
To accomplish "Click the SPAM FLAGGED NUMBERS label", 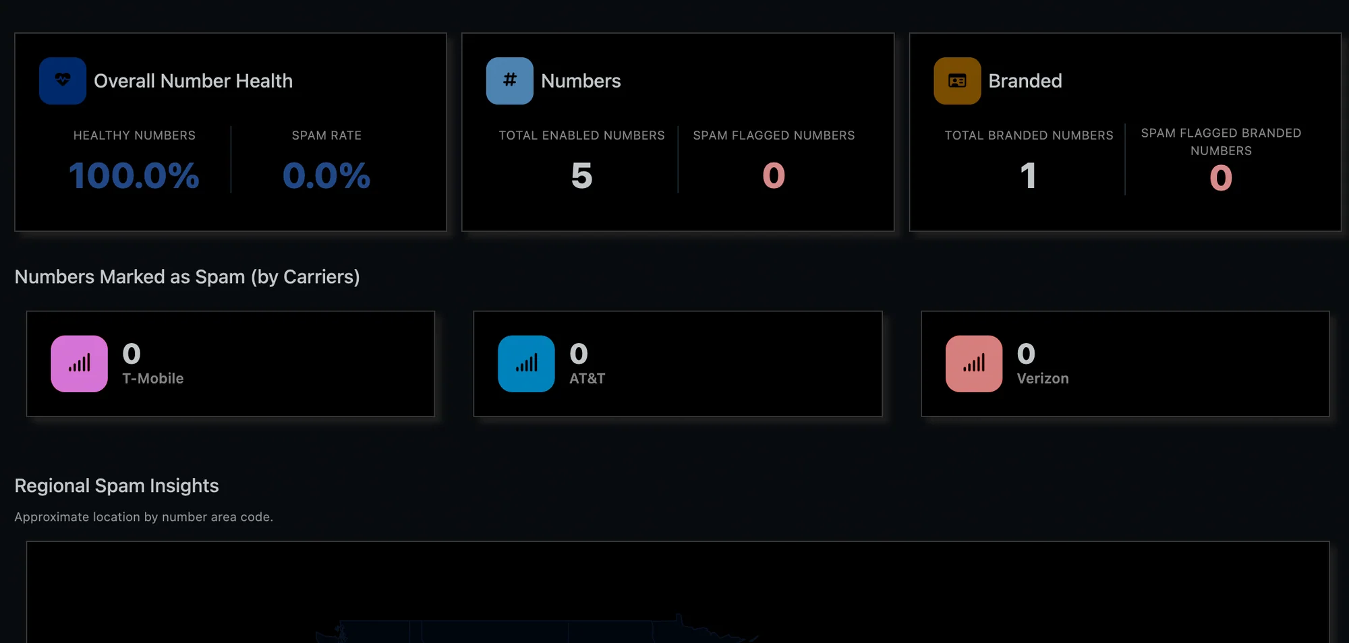I will (x=774, y=135).
